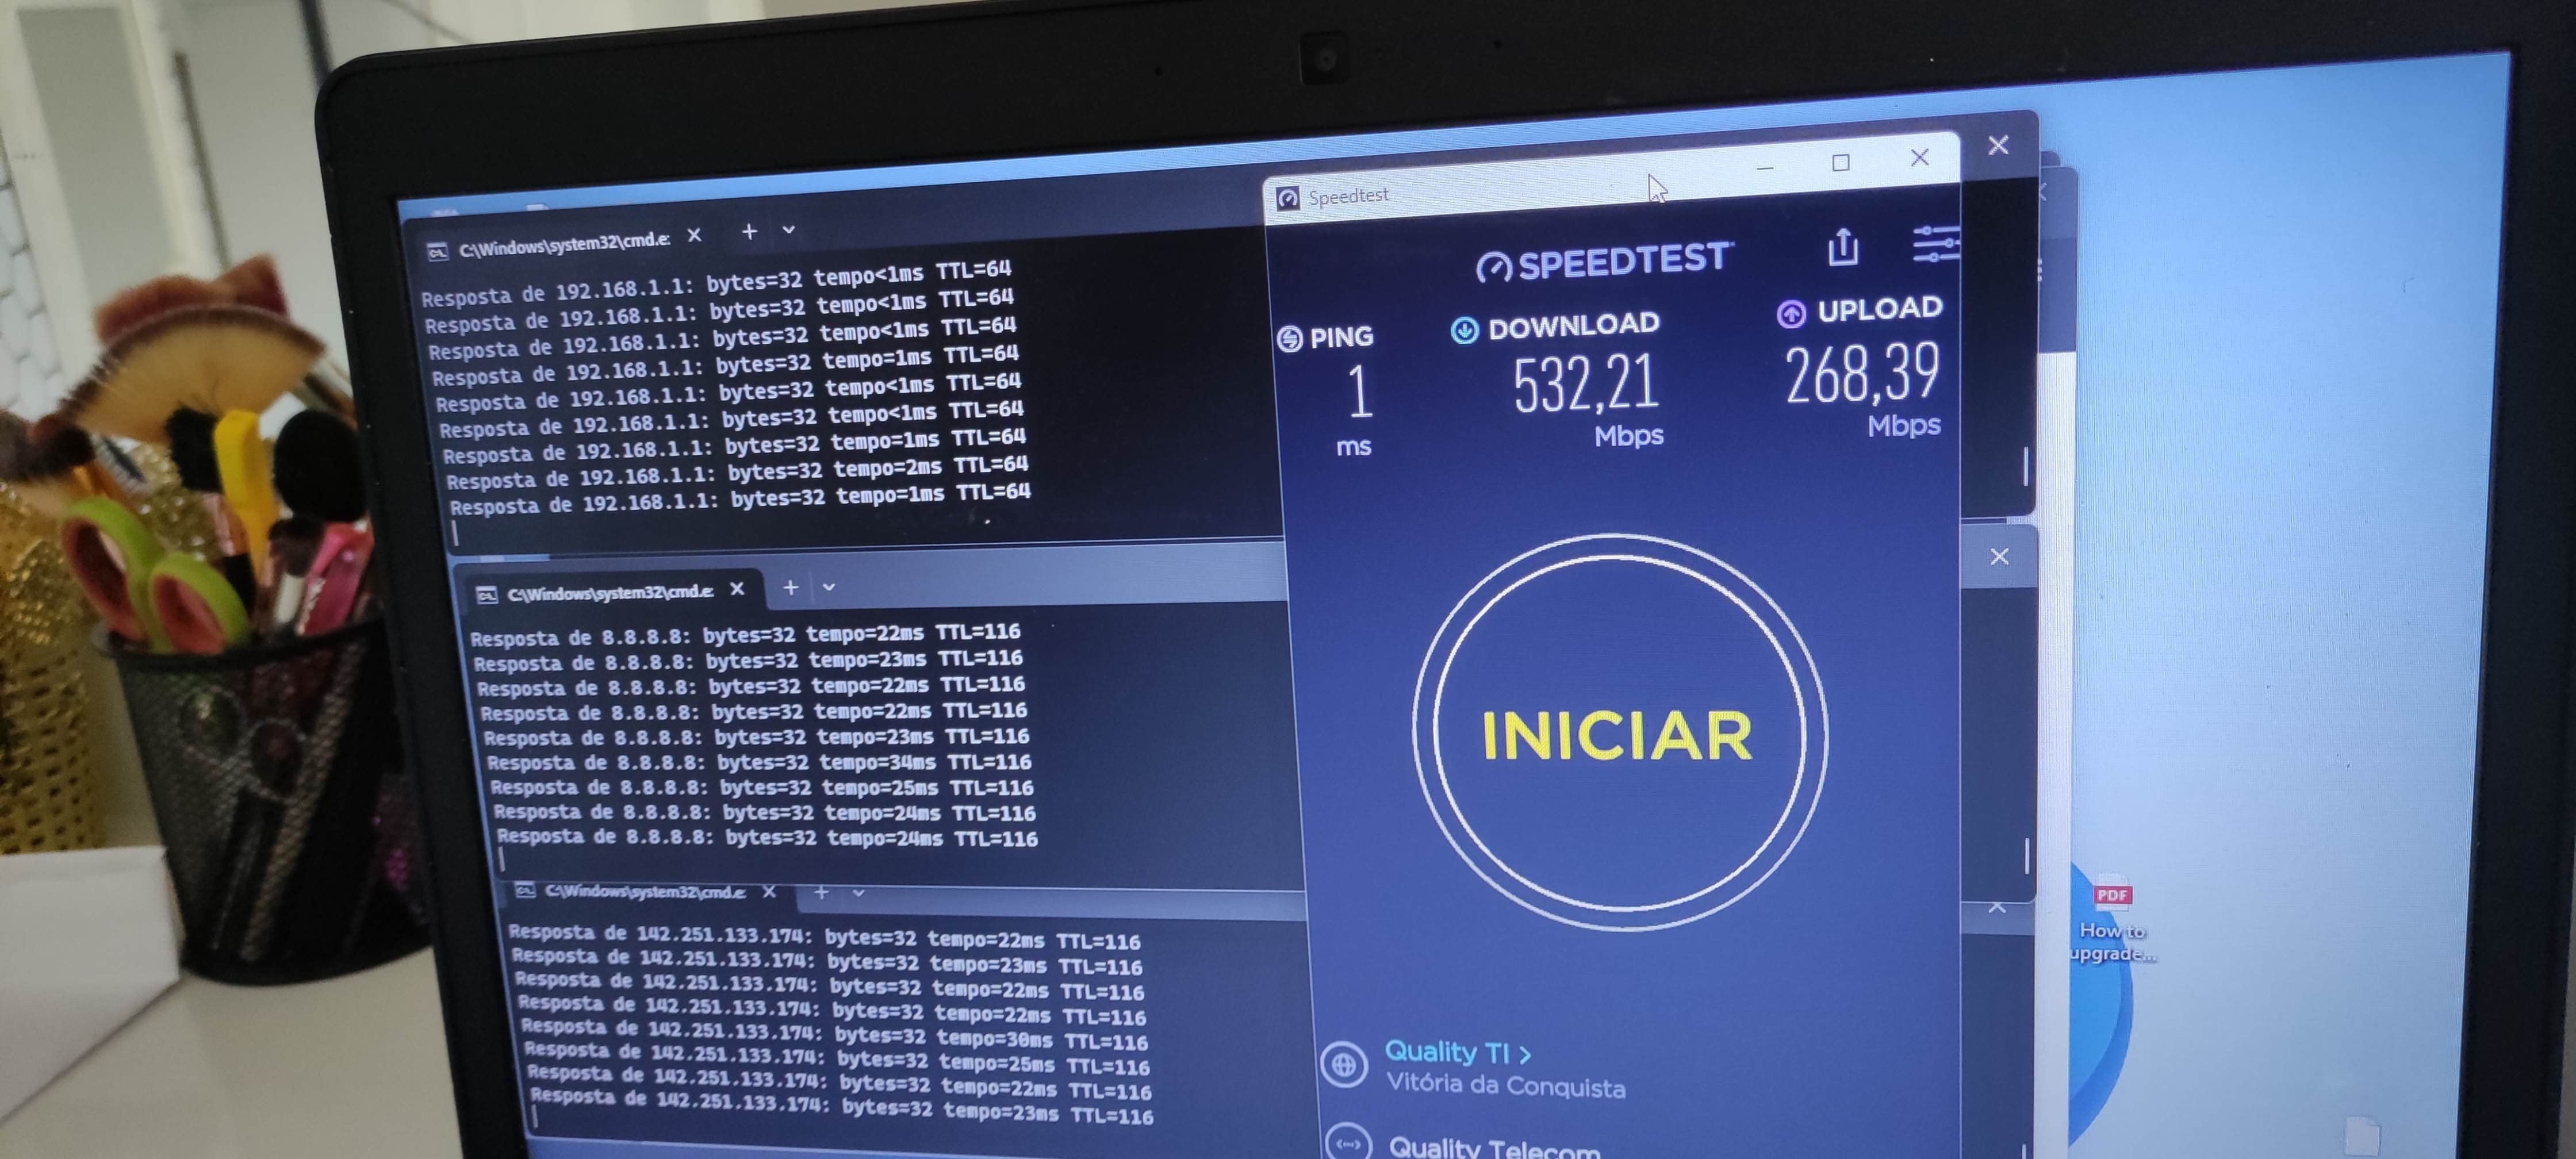The height and width of the screenshot is (1159, 2576).
Task: Add a new tab in the top terminal
Action: coord(749,232)
